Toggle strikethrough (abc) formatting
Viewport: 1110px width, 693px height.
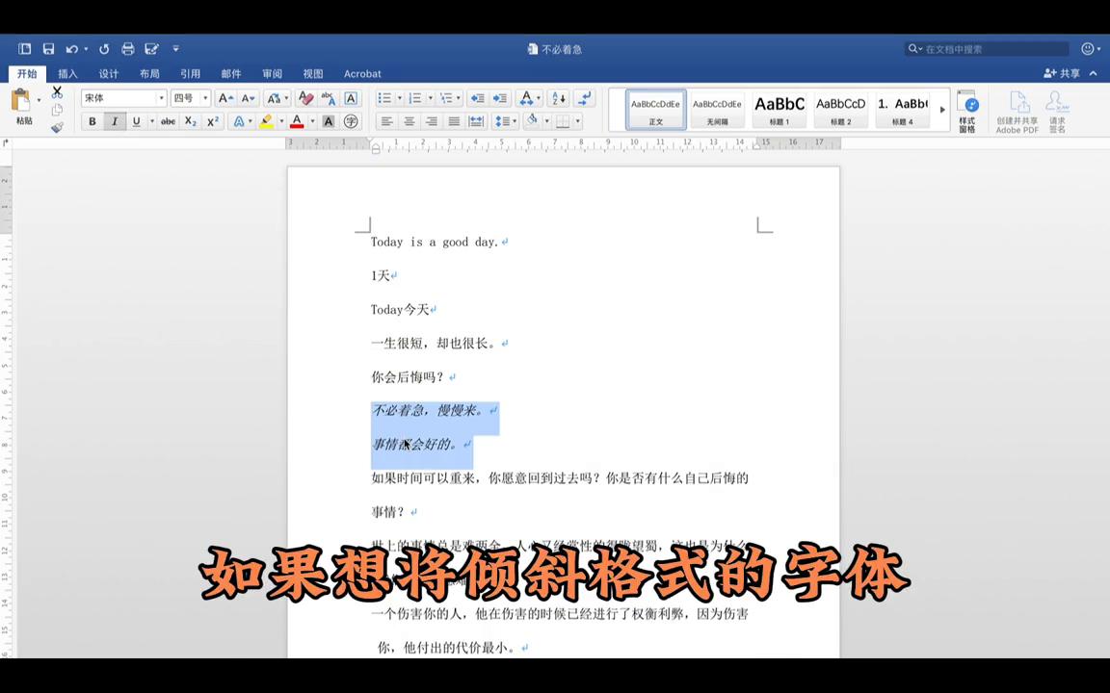click(x=168, y=121)
